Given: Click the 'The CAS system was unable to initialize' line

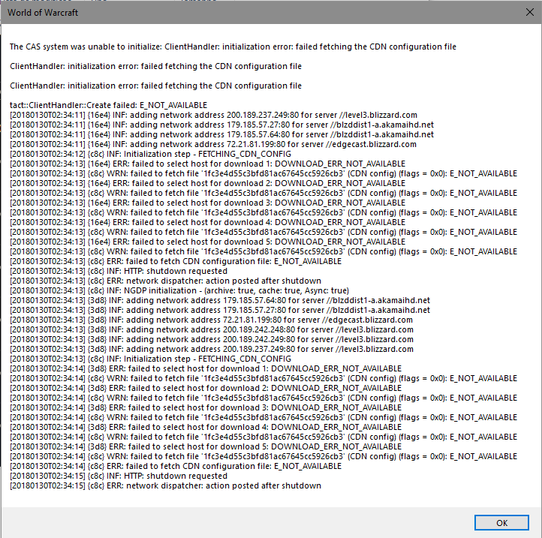Looking at the screenshot, I should [233, 47].
